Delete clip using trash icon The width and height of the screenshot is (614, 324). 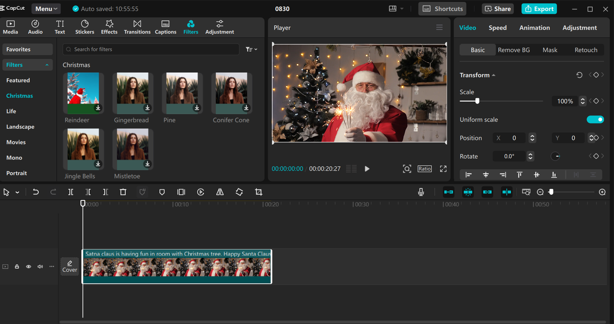pyautogui.click(x=123, y=192)
